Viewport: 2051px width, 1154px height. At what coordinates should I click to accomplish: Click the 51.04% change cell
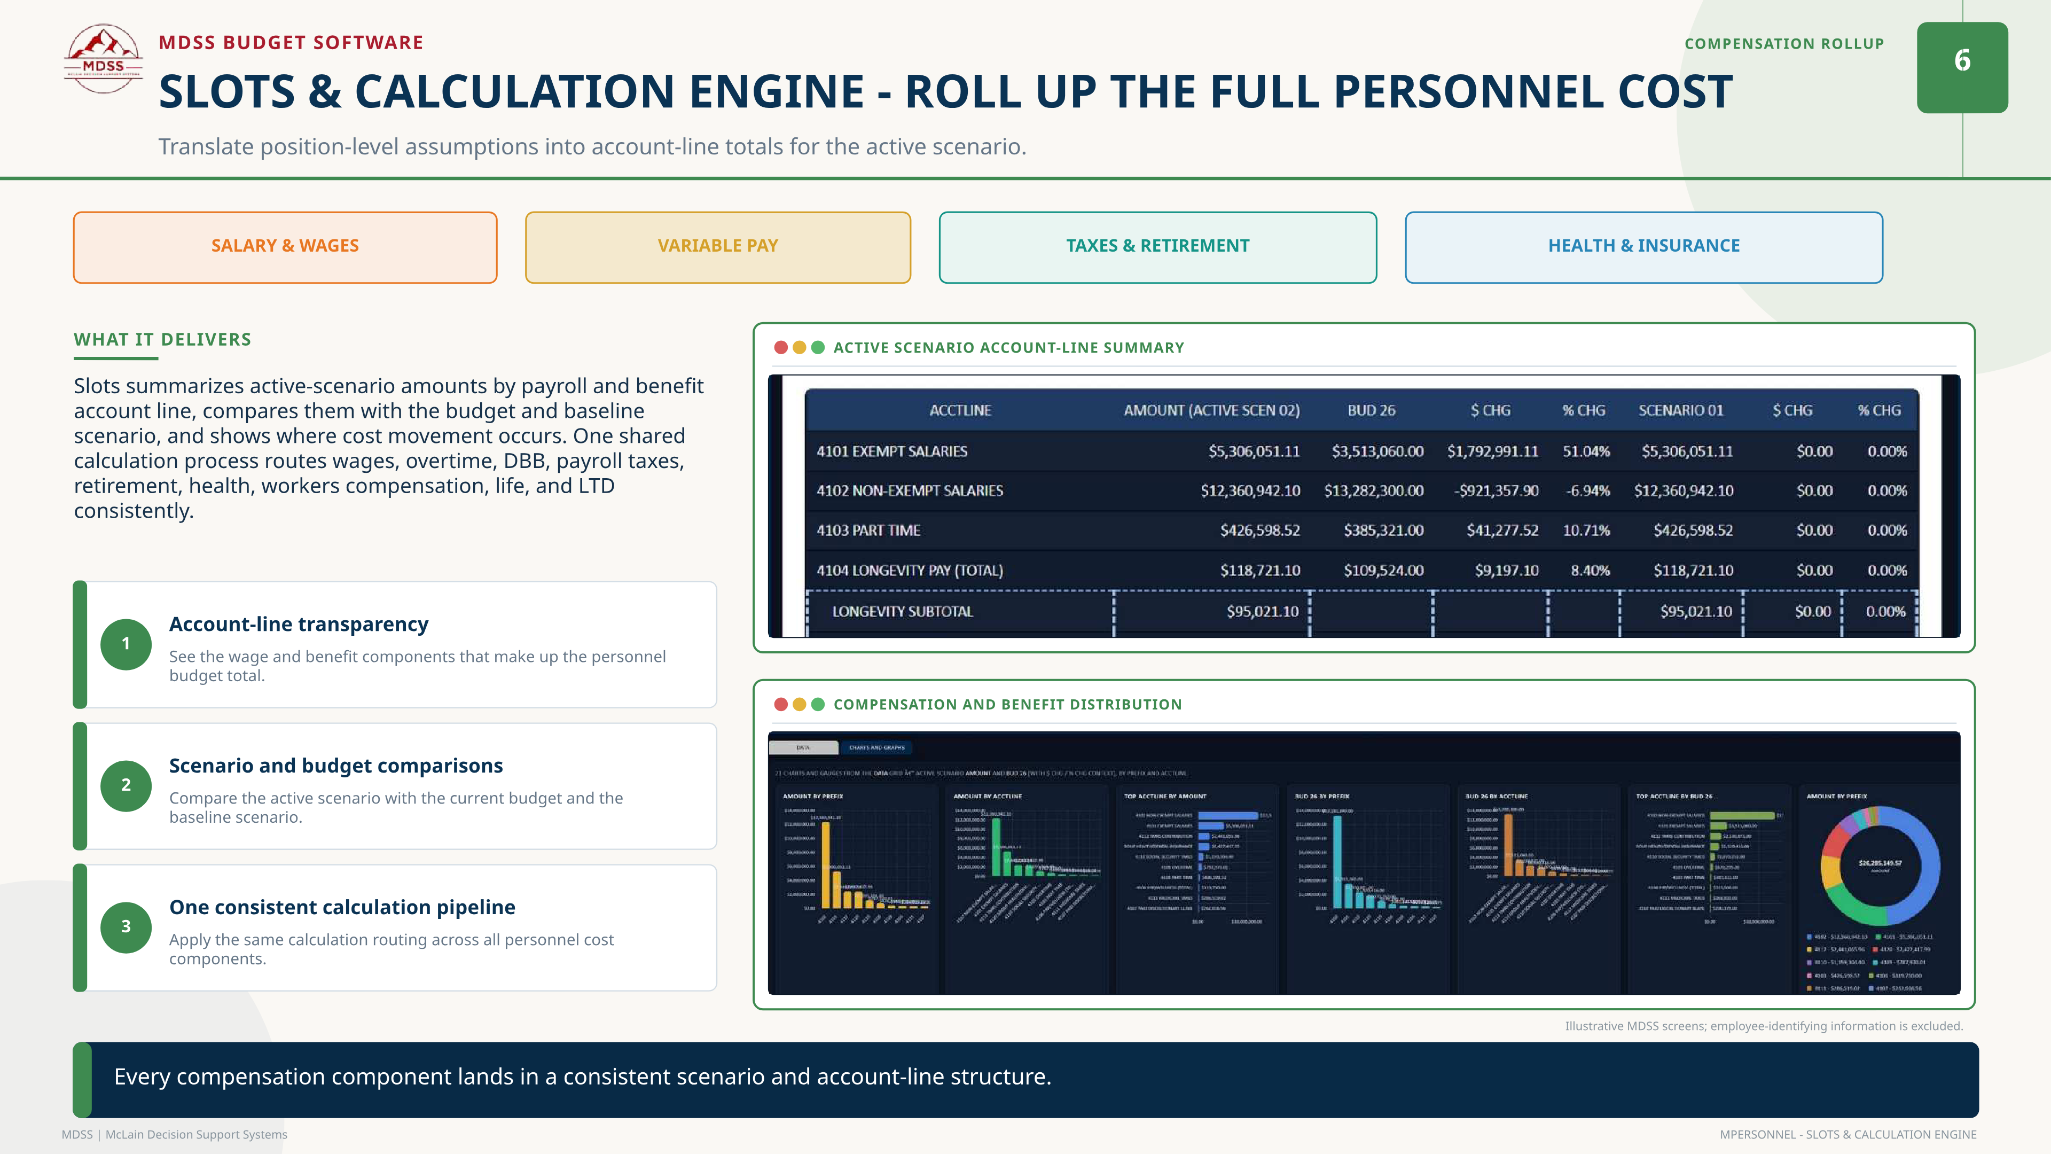pos(1585,451)
